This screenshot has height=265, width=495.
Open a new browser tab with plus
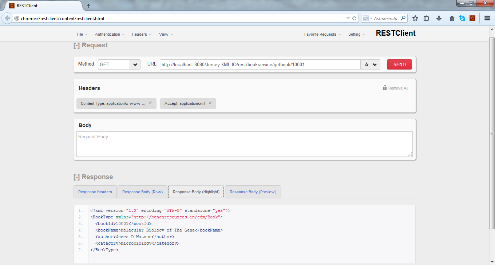coord(88,6)
